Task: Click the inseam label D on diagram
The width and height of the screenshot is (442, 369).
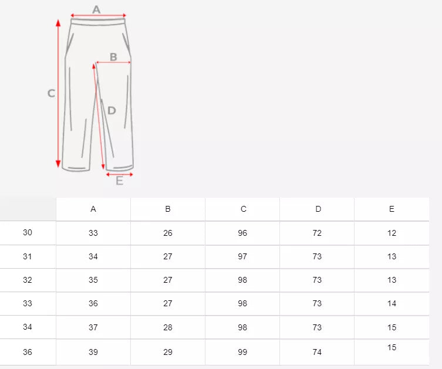Action: tap(112, 110)
